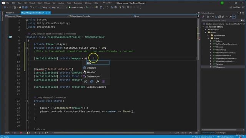
Task: Click the Solution Explorer search magnifier icon
Action: point(241,20)
